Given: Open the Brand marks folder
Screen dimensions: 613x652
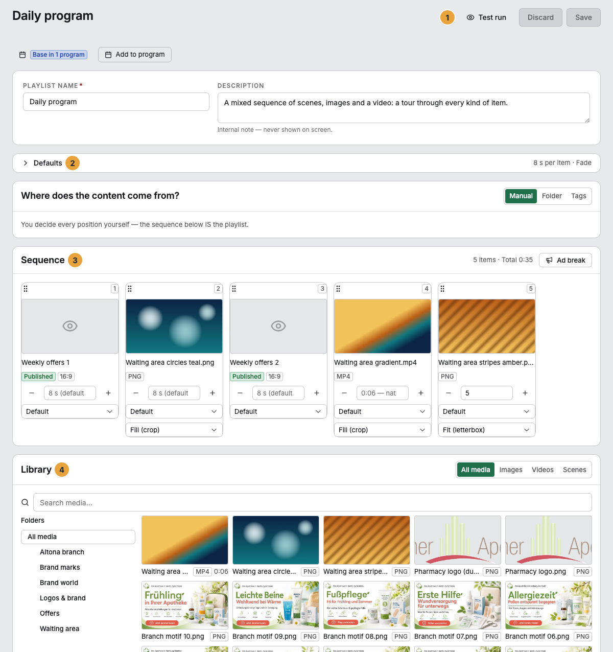Looking at the screenshot, I should click(60, 568).
